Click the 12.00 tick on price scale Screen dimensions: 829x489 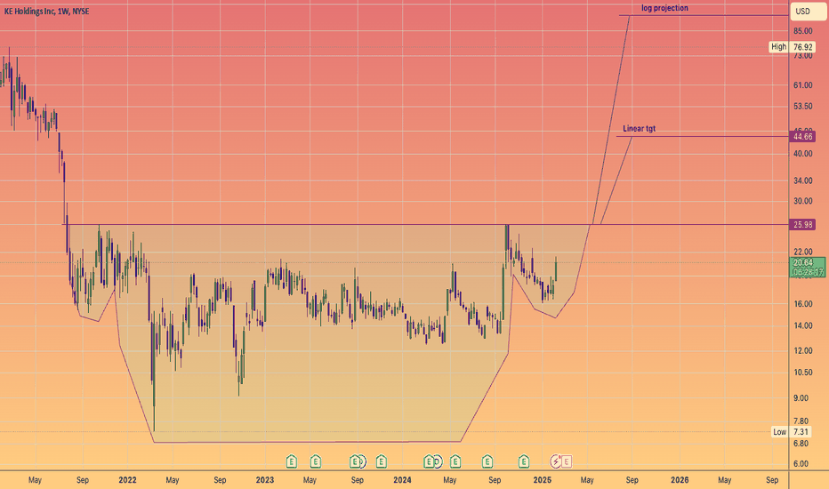(802, 350)
